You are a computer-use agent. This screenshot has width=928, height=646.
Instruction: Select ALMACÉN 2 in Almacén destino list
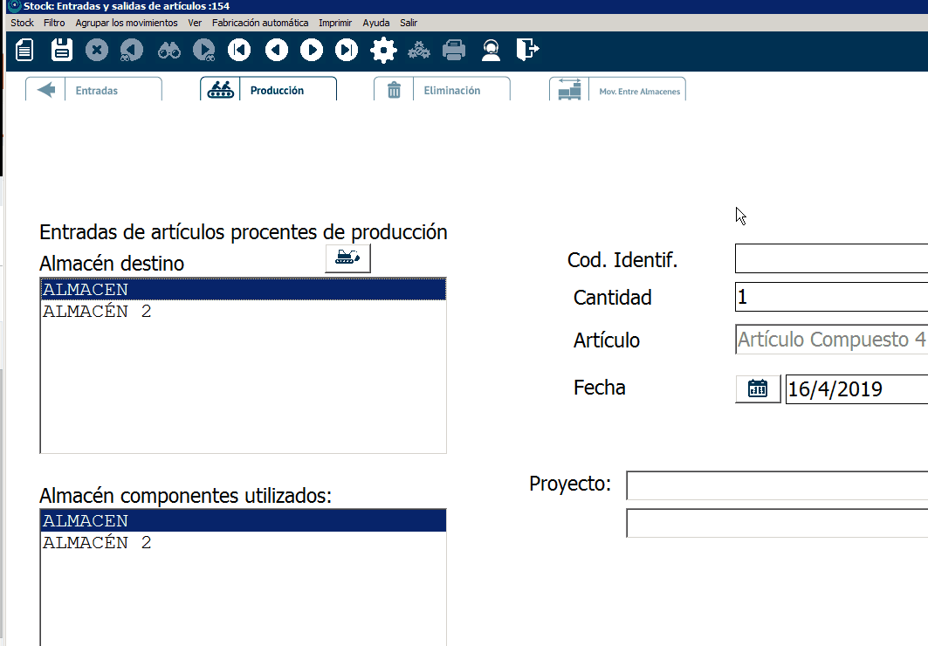click(97, 312)
